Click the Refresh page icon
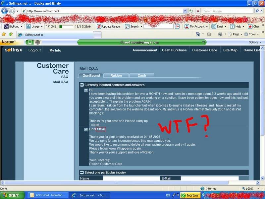The image size is (265, 199). pyautogui.click(x=191, y=11)
